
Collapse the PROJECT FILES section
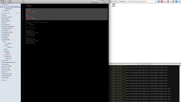click(x=1, y=13)
